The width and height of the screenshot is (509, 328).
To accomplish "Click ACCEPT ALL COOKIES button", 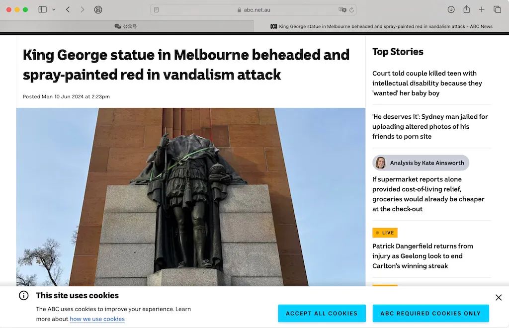I will tap(322, 314).
